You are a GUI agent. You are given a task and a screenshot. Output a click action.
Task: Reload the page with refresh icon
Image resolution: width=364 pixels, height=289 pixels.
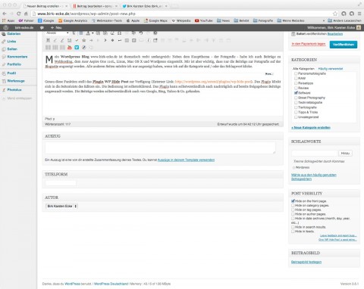click(x=19, y=14)
